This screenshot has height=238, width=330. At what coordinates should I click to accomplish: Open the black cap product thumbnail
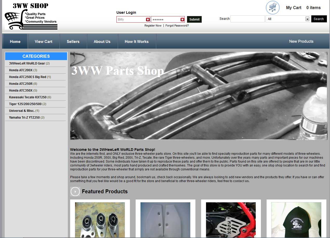point(296,220)
